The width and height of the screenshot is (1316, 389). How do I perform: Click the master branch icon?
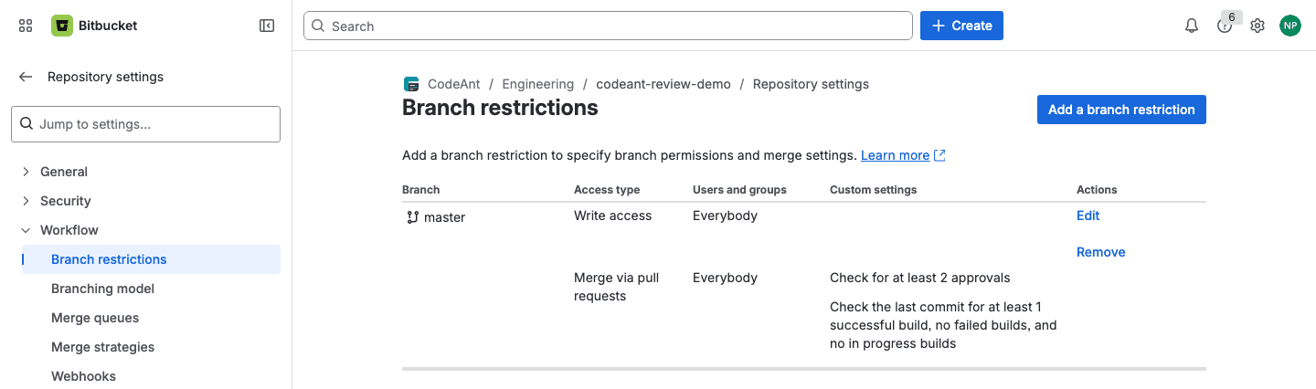(412, 217)
